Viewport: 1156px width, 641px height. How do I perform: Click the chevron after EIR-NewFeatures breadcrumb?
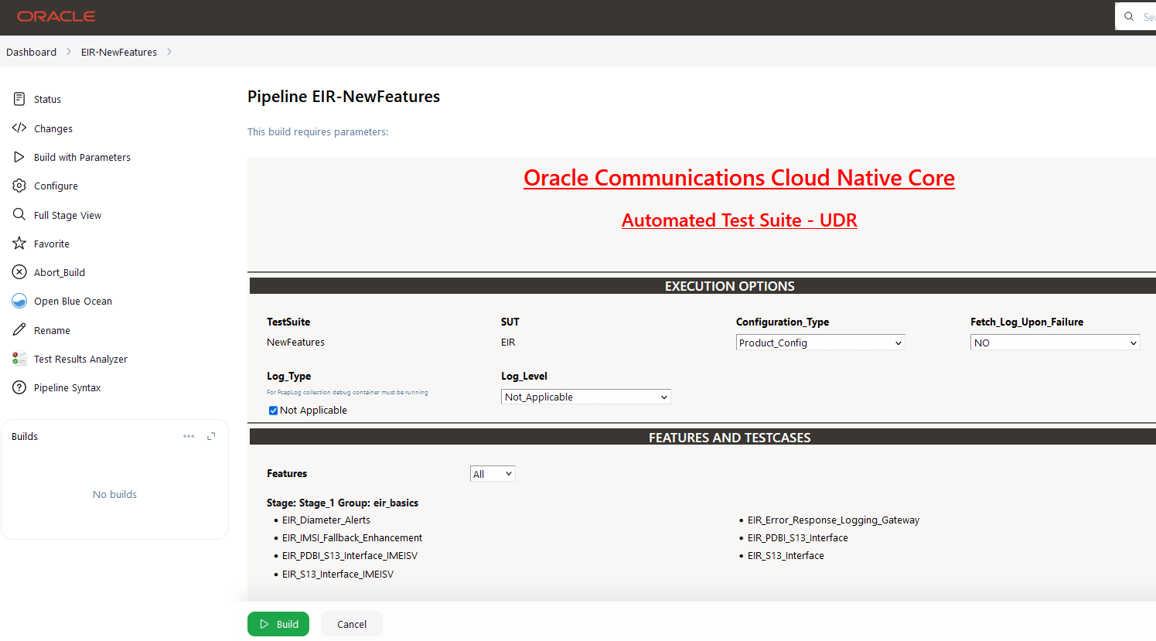tap(169, 52)
